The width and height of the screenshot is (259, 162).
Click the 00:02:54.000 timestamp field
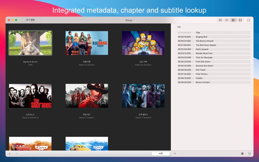[x=186, y=49]
